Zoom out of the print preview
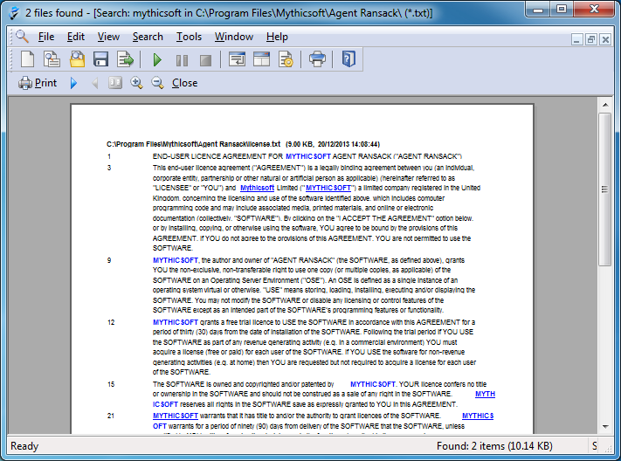This screenshot has width=621, height=461. [x=158, y=83]
